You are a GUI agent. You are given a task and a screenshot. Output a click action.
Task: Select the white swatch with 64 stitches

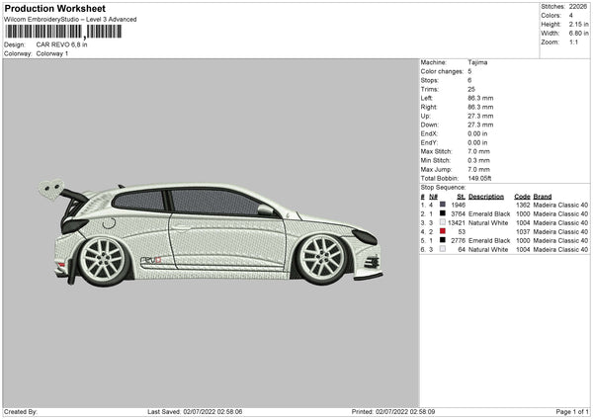click(x=442, y=249)
